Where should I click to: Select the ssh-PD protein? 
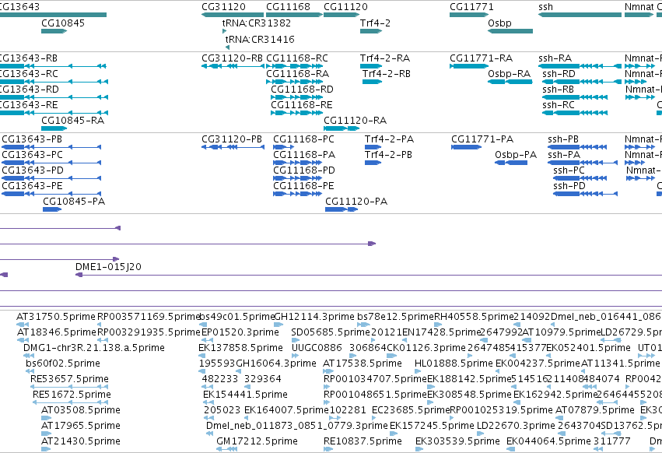pos(586,194)
